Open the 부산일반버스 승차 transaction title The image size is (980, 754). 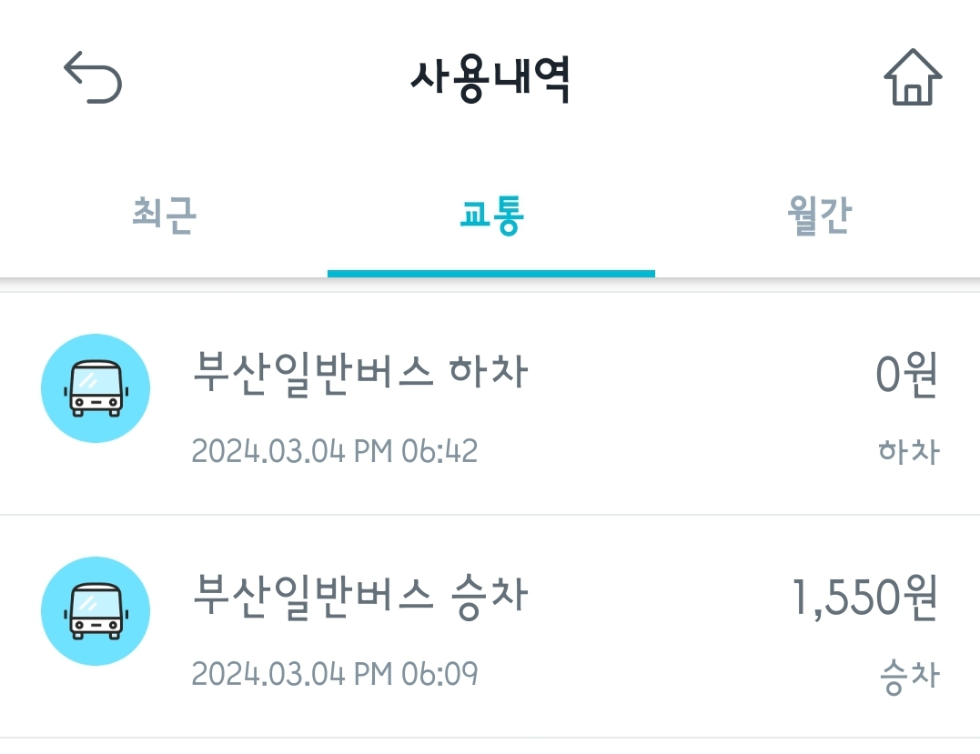[x=360, y=596]
